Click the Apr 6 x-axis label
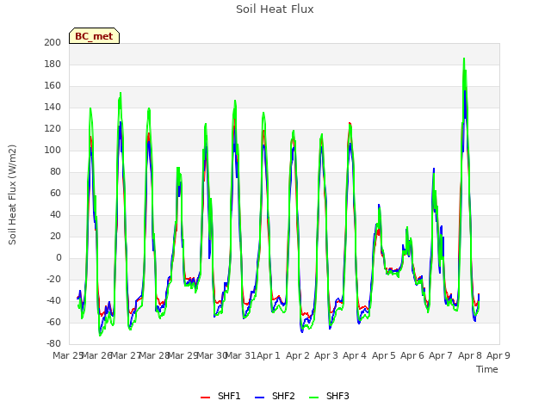The width and height of the screenshot is (551, 413). tap(412, 355)
